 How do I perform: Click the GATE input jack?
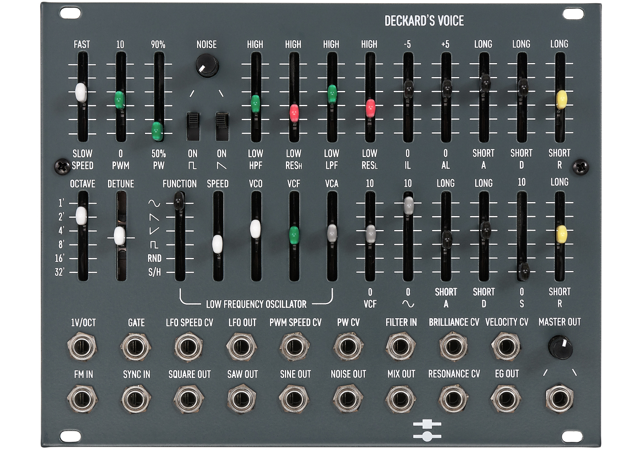click(135, 347)
